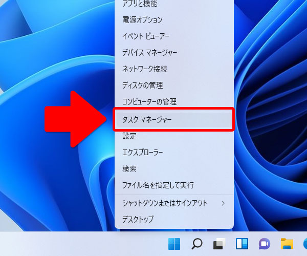Open コンピューターの管理
The height and width of the screenshot is (256, 307).
point(174,102)
